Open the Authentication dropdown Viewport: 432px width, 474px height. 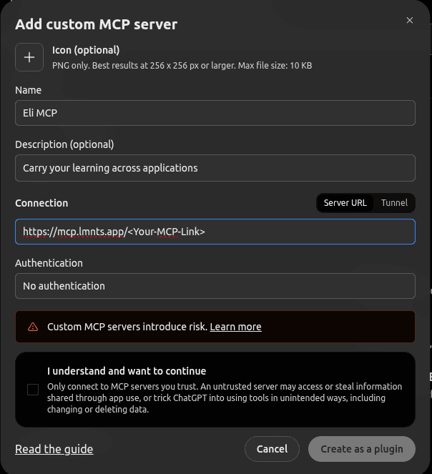pos(215,286)
